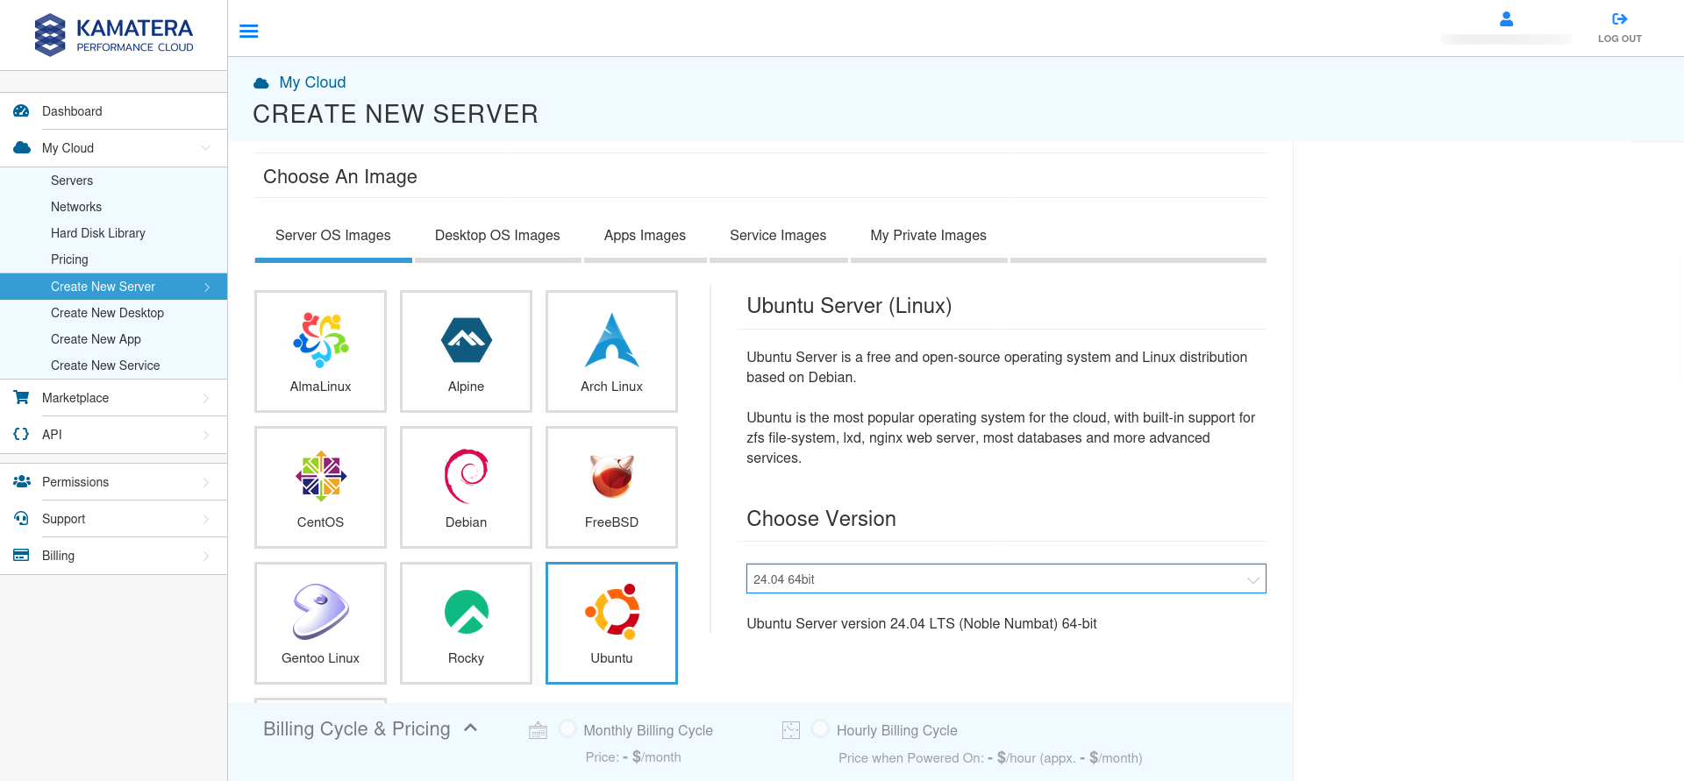Click the Price when Powered On text
The image size is (1684, 781).
click(x=990, y=758)
